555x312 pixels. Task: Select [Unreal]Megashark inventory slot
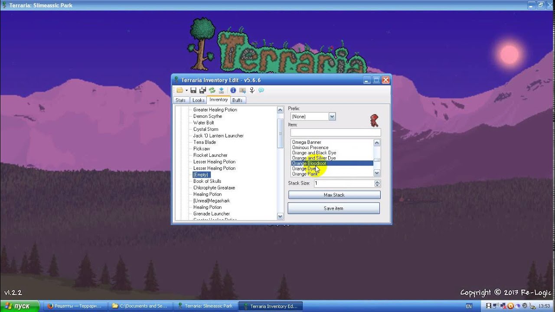tap(212, 201)
